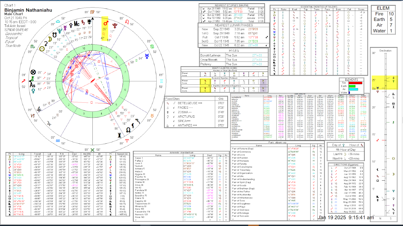Click the Pluto glyph near 17° Leo
Image resolution: width=403 pixels, height=226 pixels.
pyautogui.click(x=115, y=26)
